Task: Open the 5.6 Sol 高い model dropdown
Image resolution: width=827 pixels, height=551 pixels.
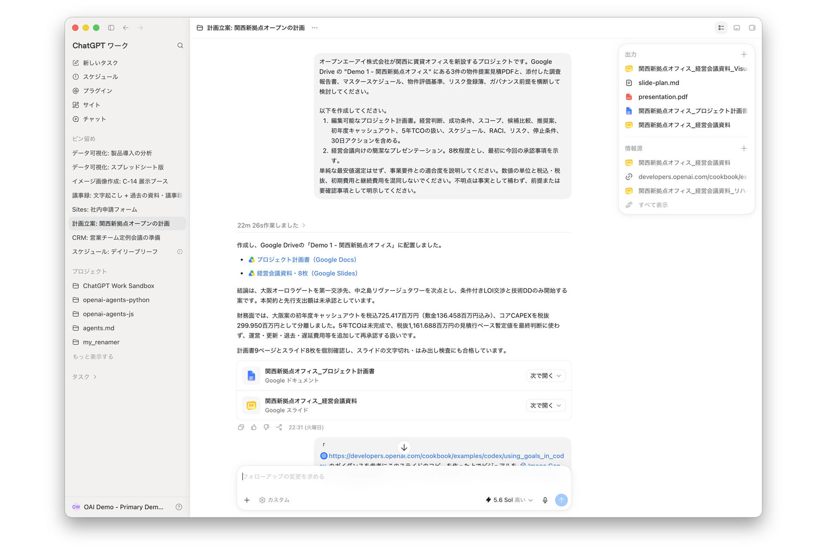Action: point(509,500)
